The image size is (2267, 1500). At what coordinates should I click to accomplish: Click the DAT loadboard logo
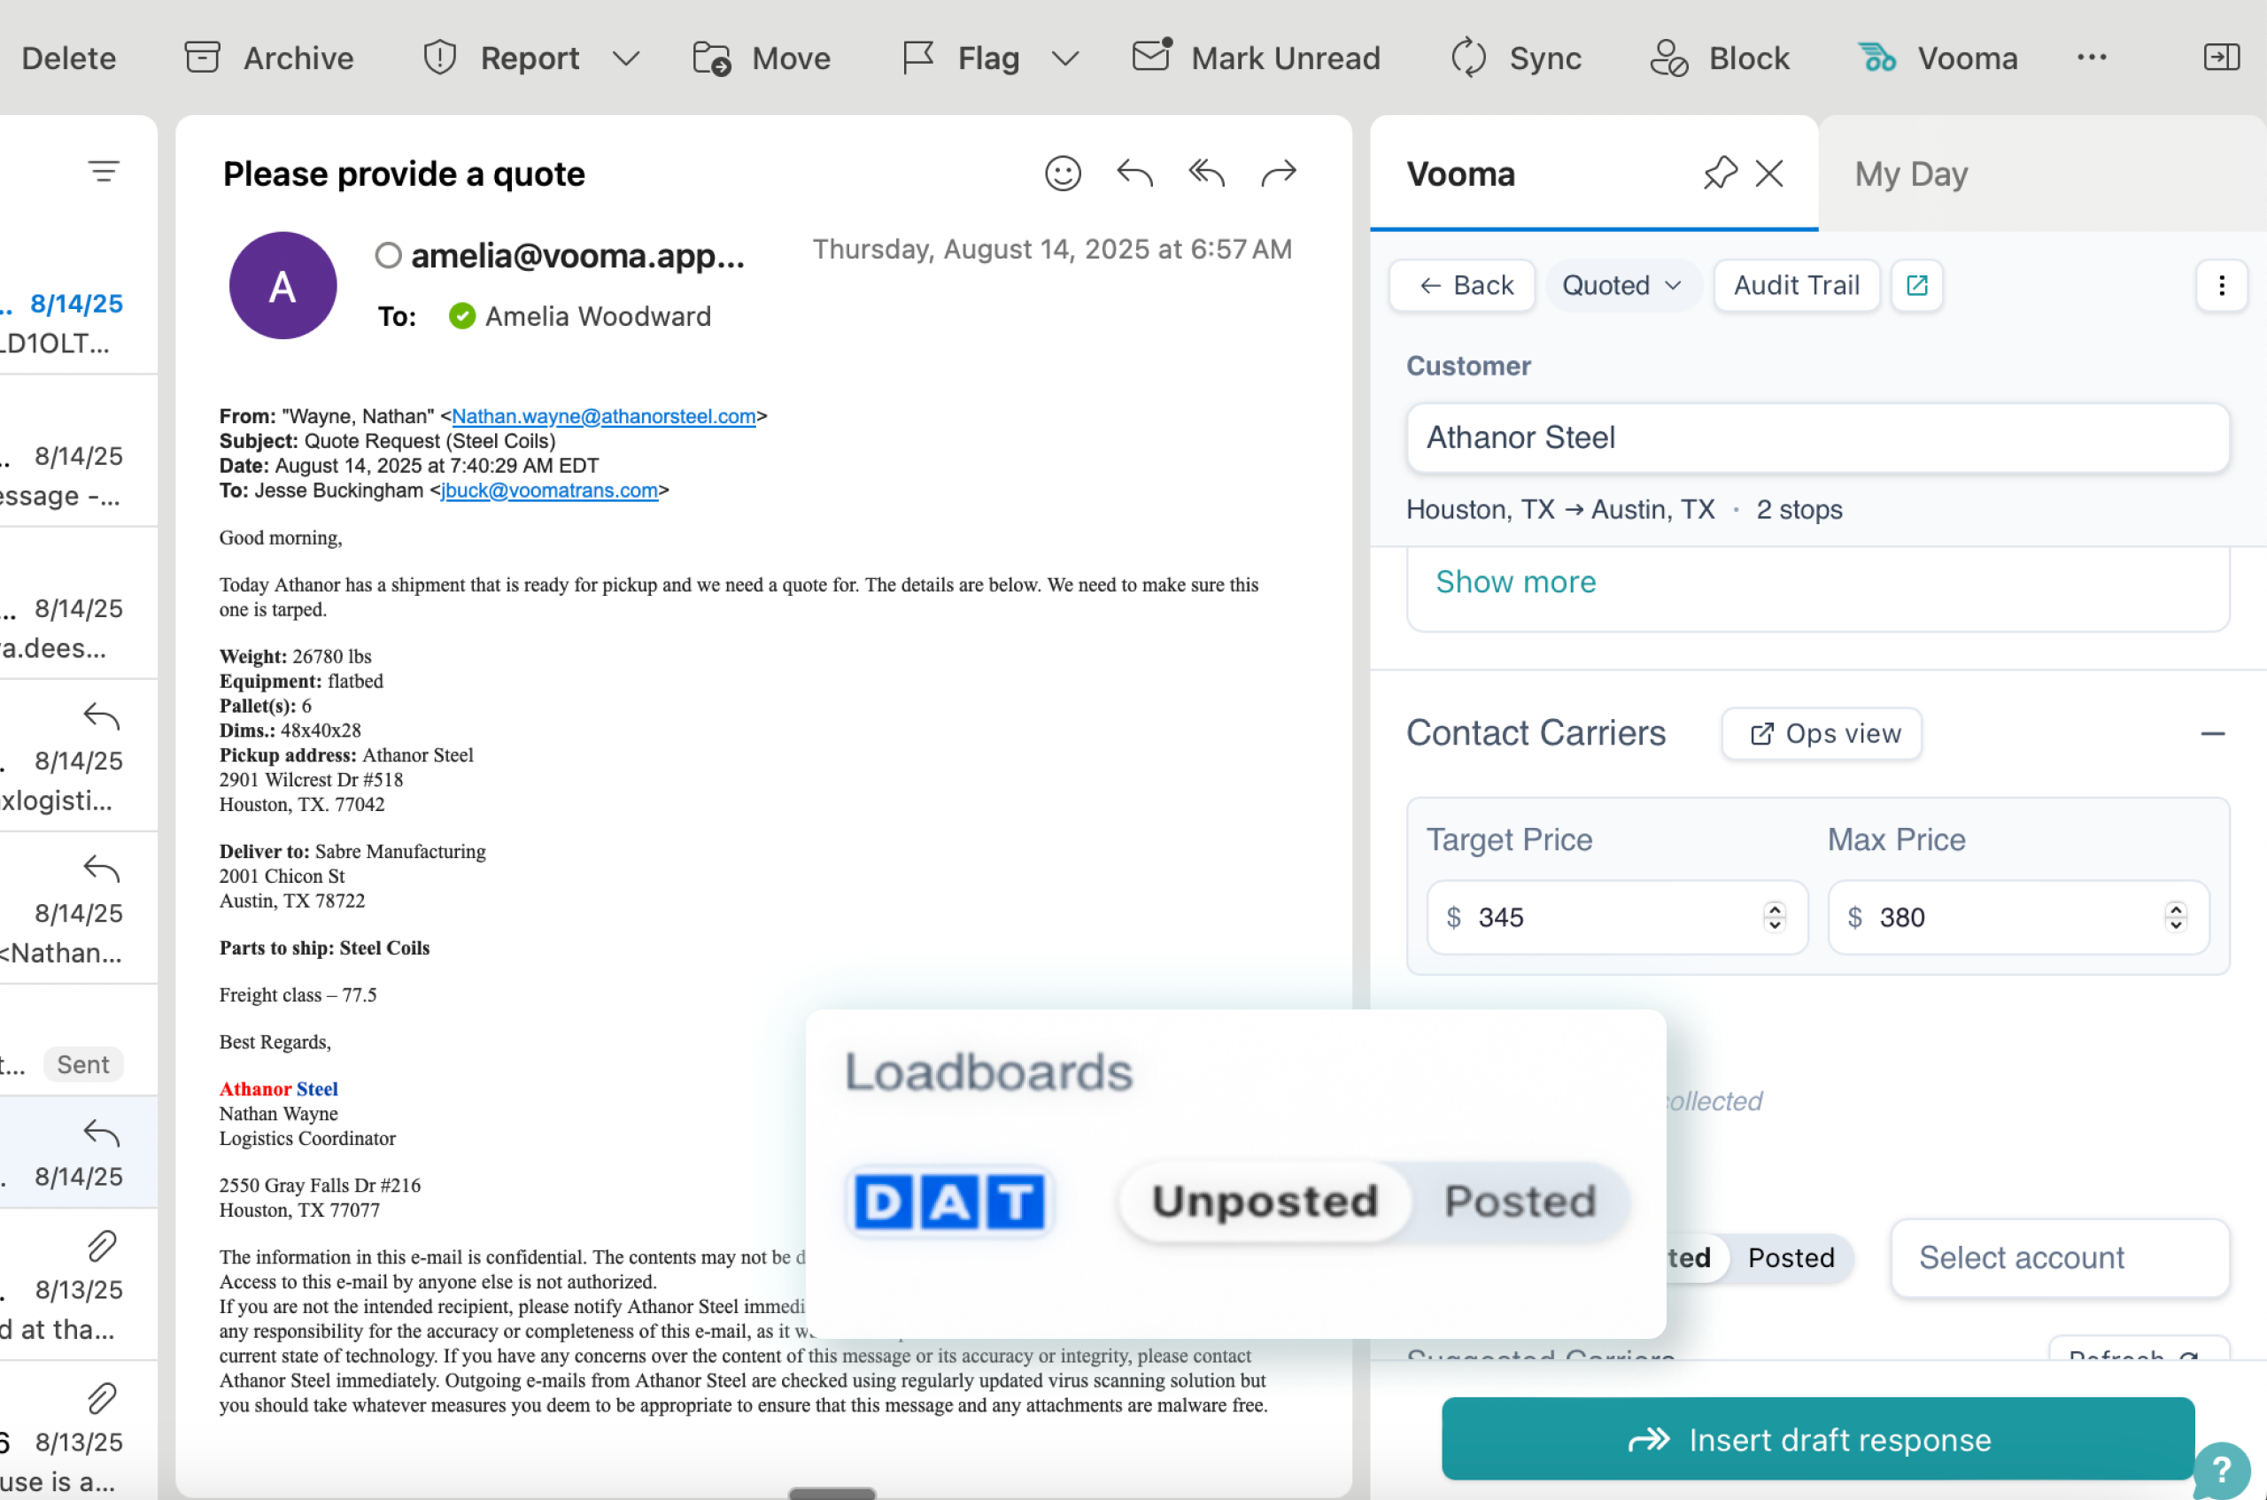[950, 1202]
